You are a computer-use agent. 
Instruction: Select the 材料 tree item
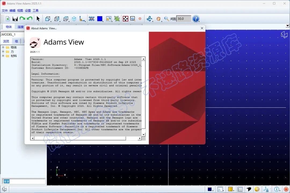[x=14, y=56]
